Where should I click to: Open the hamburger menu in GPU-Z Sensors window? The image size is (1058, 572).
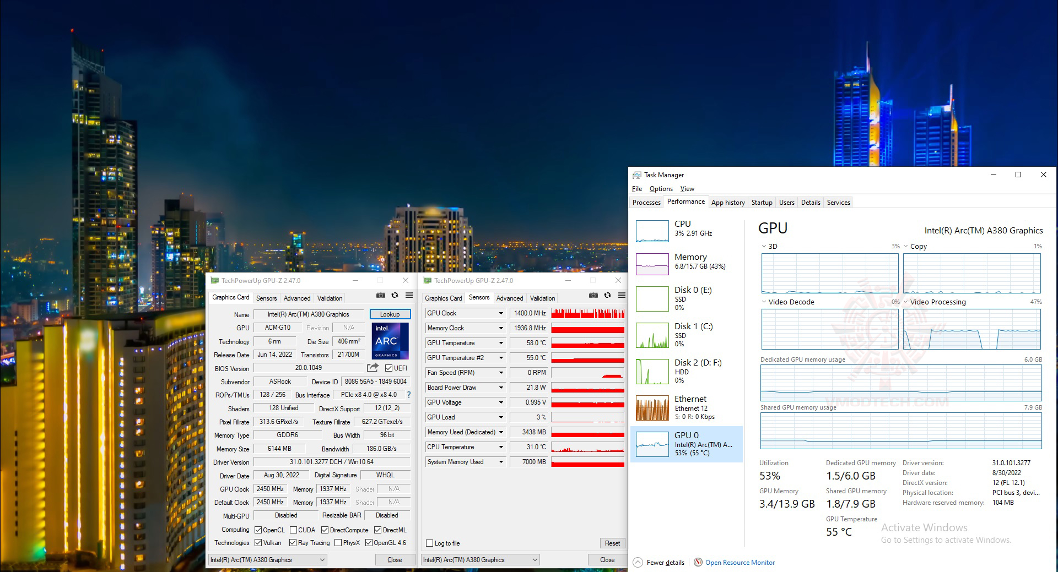point(622,296)
